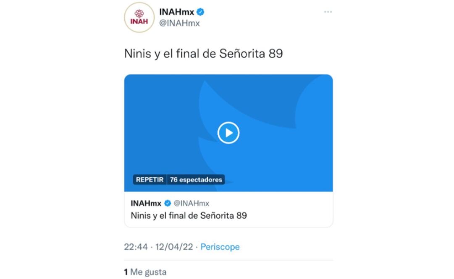Open the Periscope link
Viewport: 454px width, 279px height.
pos(220,247)
